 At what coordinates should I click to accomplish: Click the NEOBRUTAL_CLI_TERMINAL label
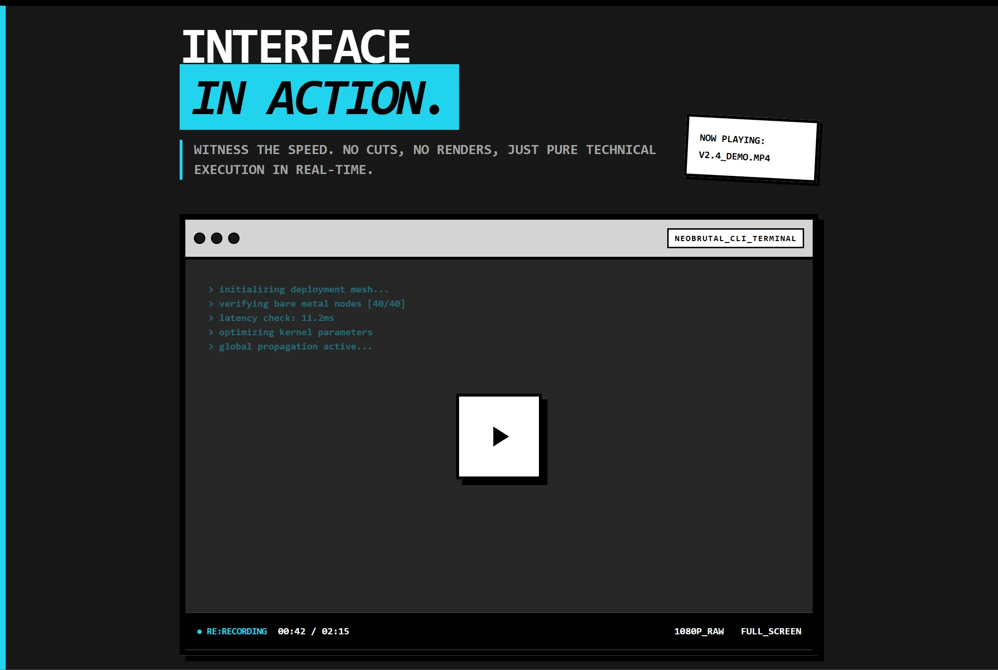(x=735, y=238)
